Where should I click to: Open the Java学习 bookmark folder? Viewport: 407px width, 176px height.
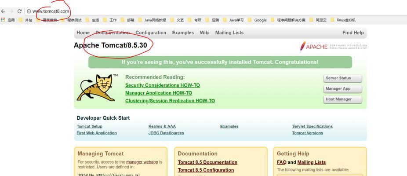pyautogui.click(x=233, y=20)
